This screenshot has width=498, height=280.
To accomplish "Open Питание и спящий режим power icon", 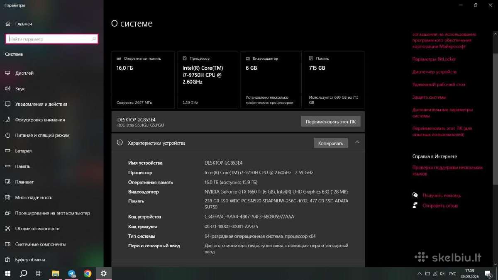I will click(7, 135).
